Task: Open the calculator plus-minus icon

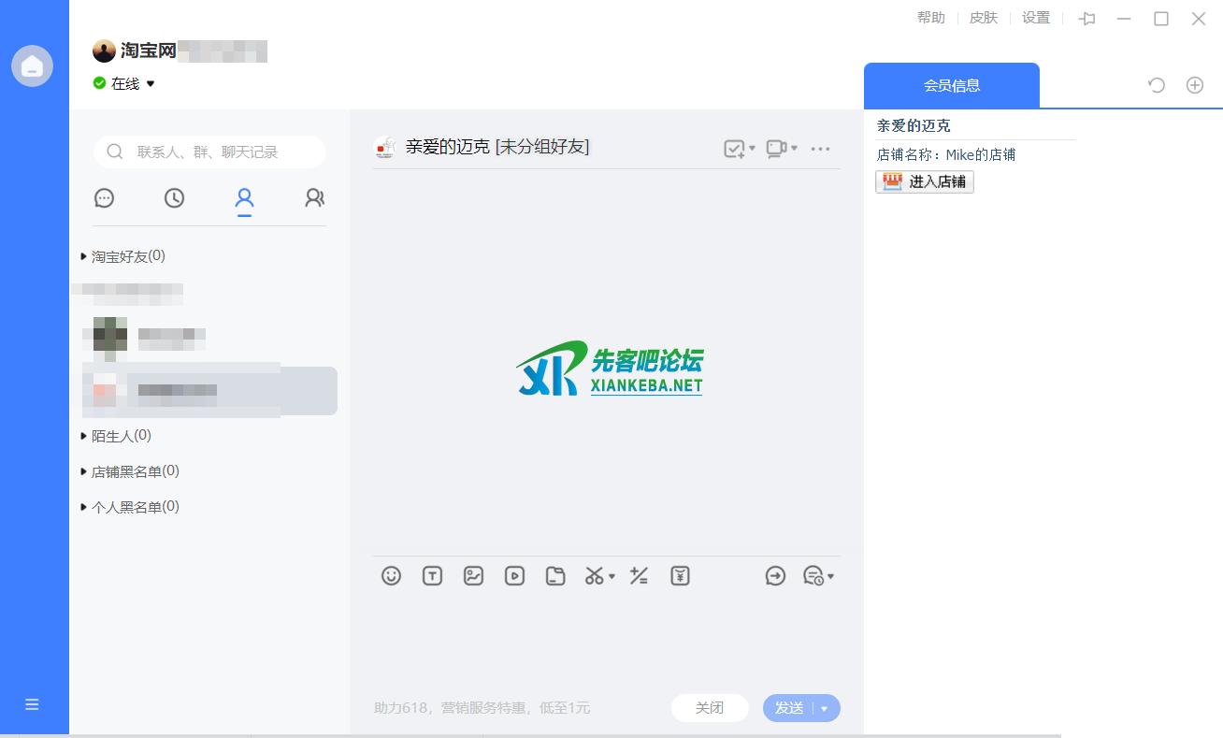Action: [639, 576]
